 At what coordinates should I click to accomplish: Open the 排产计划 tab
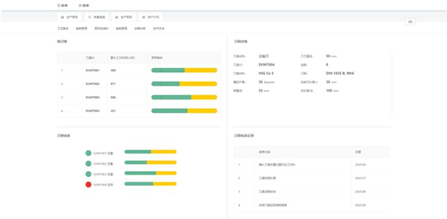point(151,17)
